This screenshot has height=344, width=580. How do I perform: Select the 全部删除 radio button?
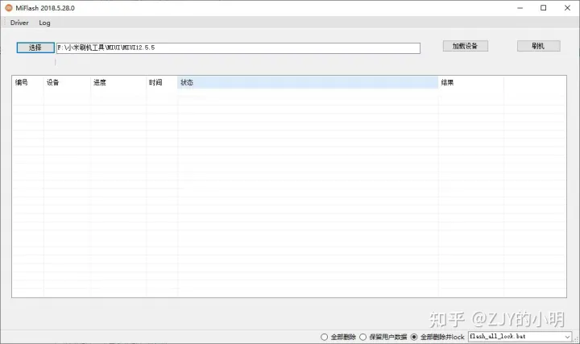[x=324, y=337]
